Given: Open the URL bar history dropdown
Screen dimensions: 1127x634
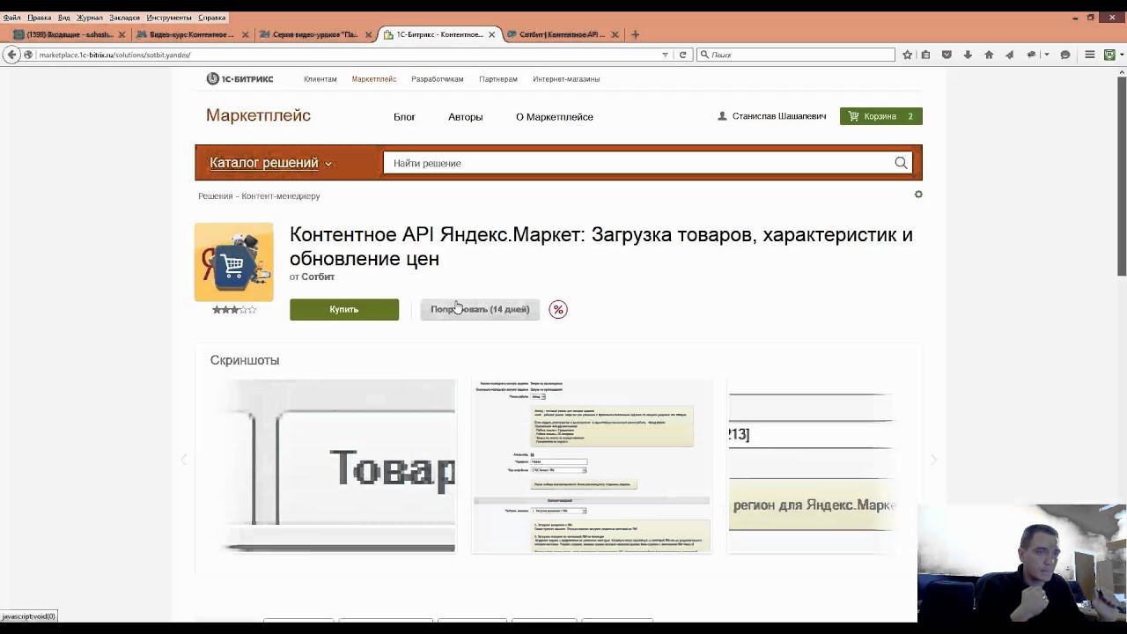Looking at the screenshot, I should click(665, 55).
